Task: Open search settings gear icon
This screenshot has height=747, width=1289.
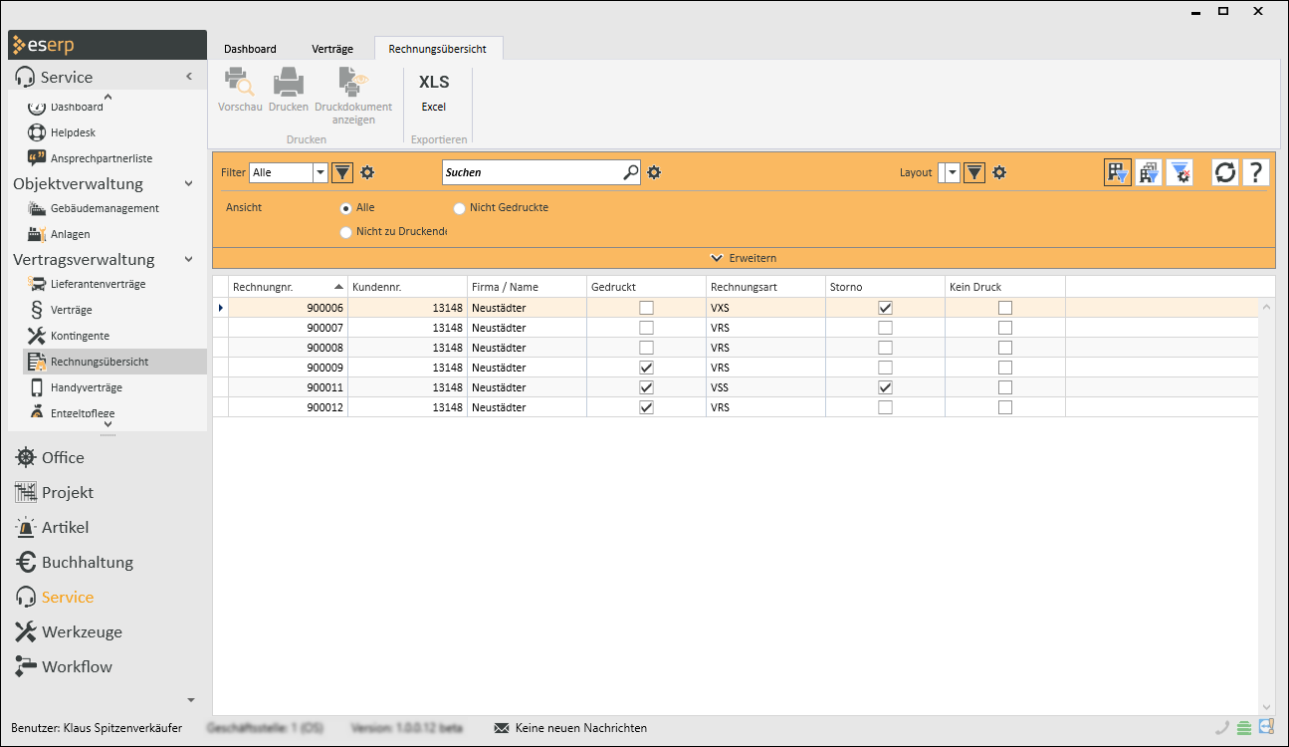Action: point(654,172)
